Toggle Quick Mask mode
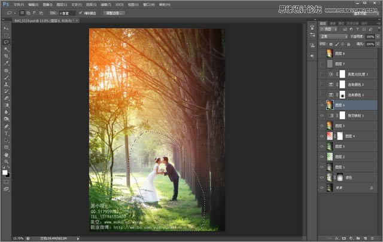This screenshot has height=242, width=383. pyautogui.click(x=7, y=182)
